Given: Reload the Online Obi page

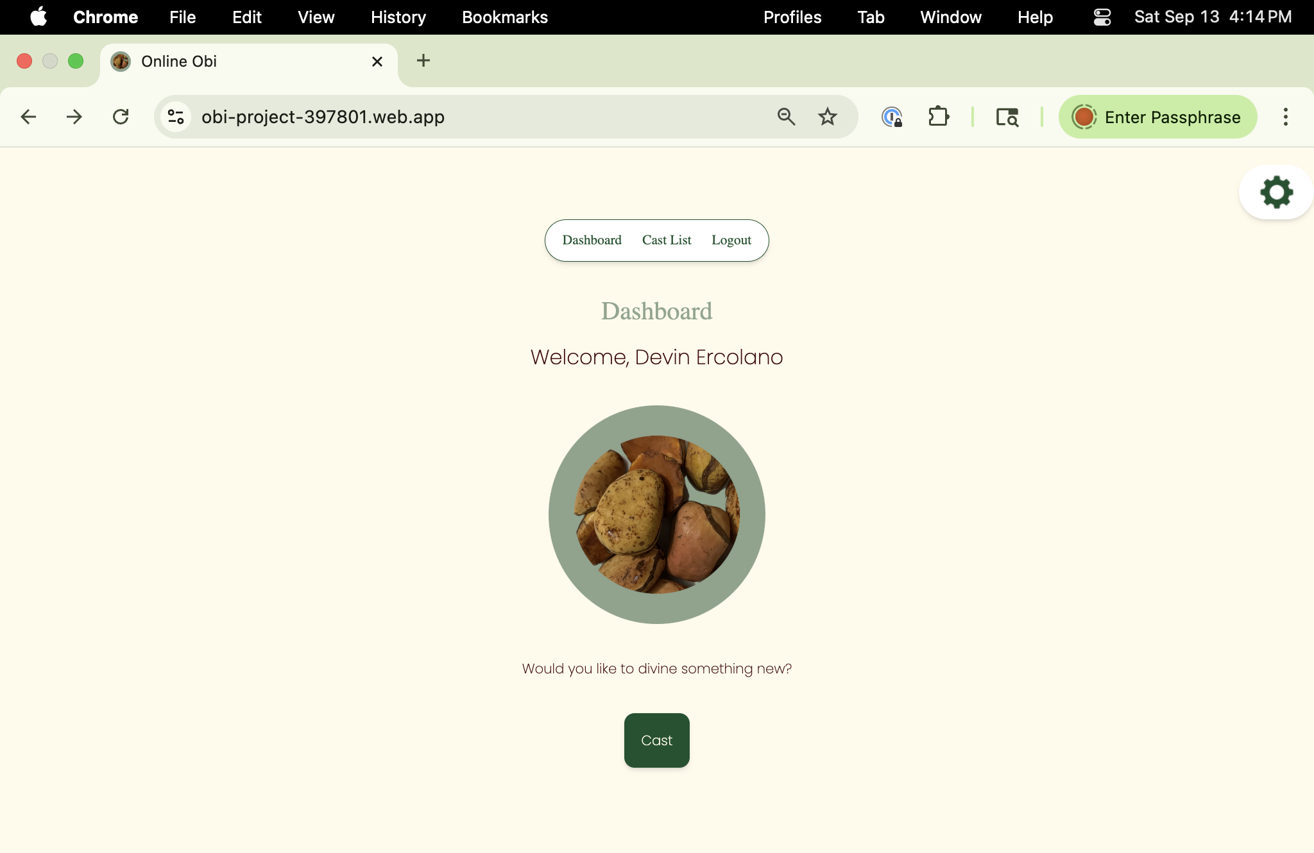Looking at the screenshot, I should point(121,117).
